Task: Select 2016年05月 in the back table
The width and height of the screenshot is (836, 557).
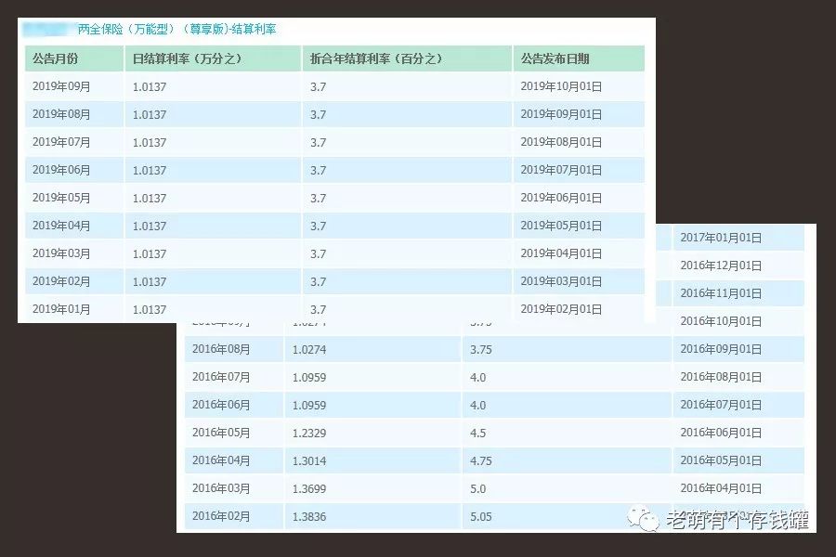Action: [x=221, y=433]
